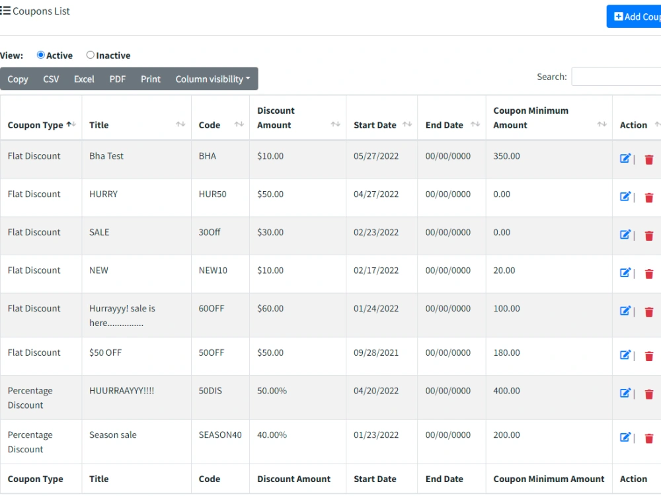Screen dimensions: 661x496
Task: Export coupons to Excel
Action: point(84,79)
